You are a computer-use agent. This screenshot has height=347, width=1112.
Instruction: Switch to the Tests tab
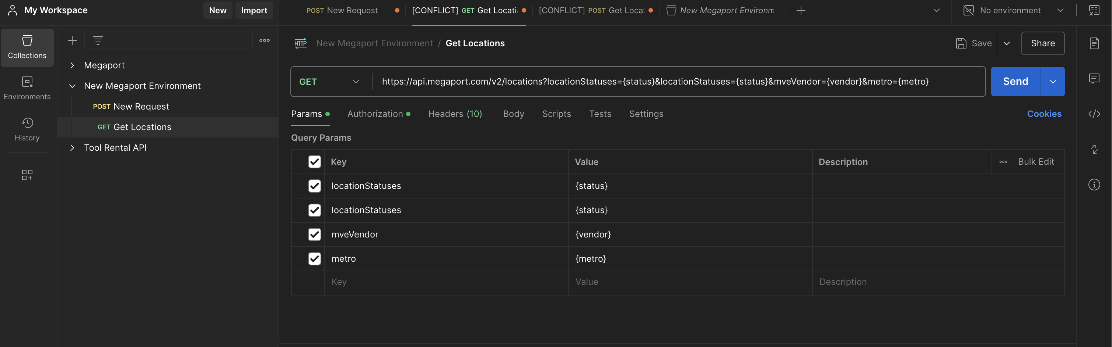coord(600,114)
